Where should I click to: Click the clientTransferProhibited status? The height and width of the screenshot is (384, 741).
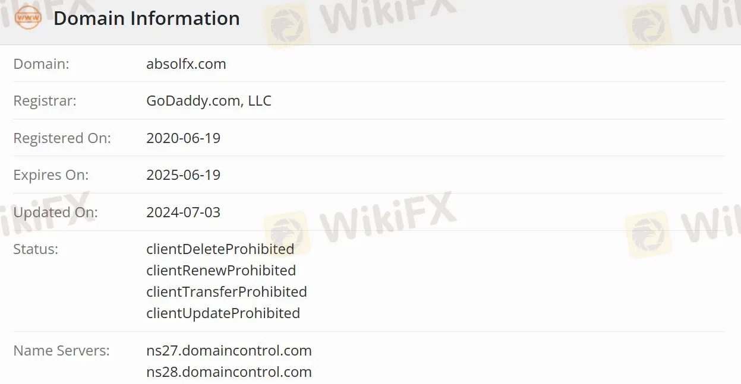[x=226, y=292]
